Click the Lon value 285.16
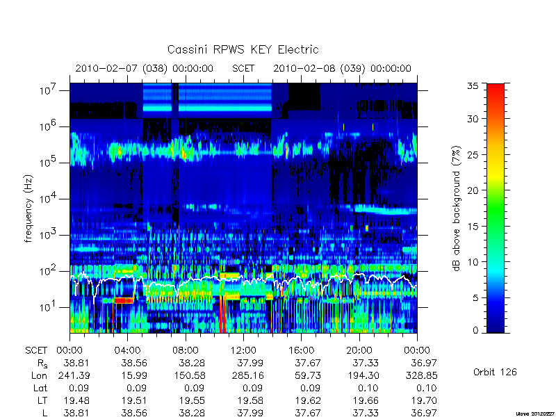556x417 pixels. pos(247,375)
